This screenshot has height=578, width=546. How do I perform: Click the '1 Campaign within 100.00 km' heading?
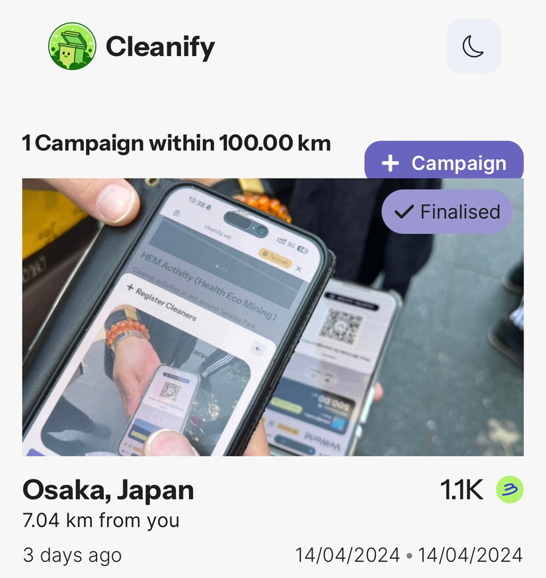tap(176, 143)
